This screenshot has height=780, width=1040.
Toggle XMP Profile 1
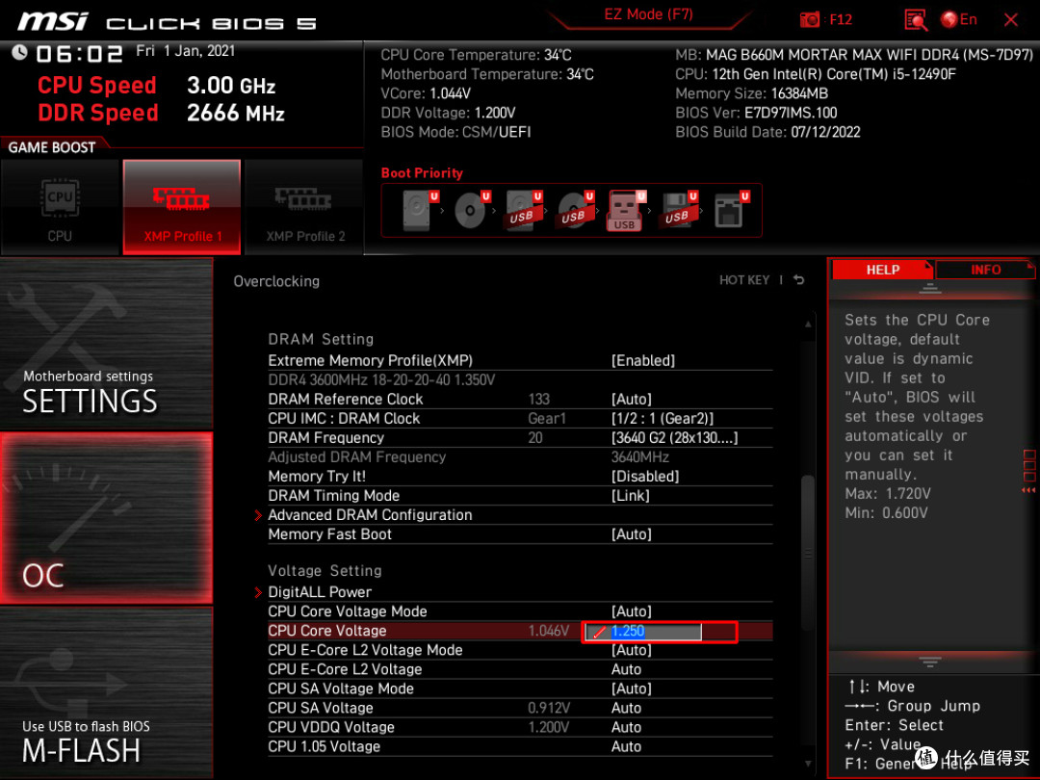pyautogui.click(x=182, y=207)
